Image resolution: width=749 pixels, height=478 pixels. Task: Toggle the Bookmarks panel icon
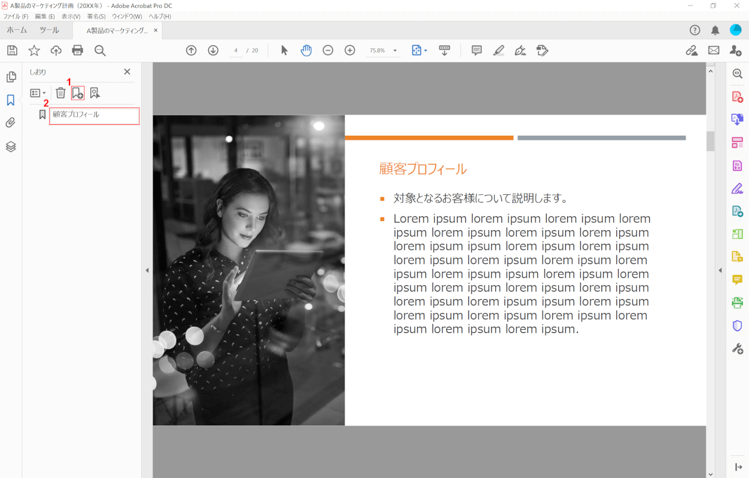point(11,100)
